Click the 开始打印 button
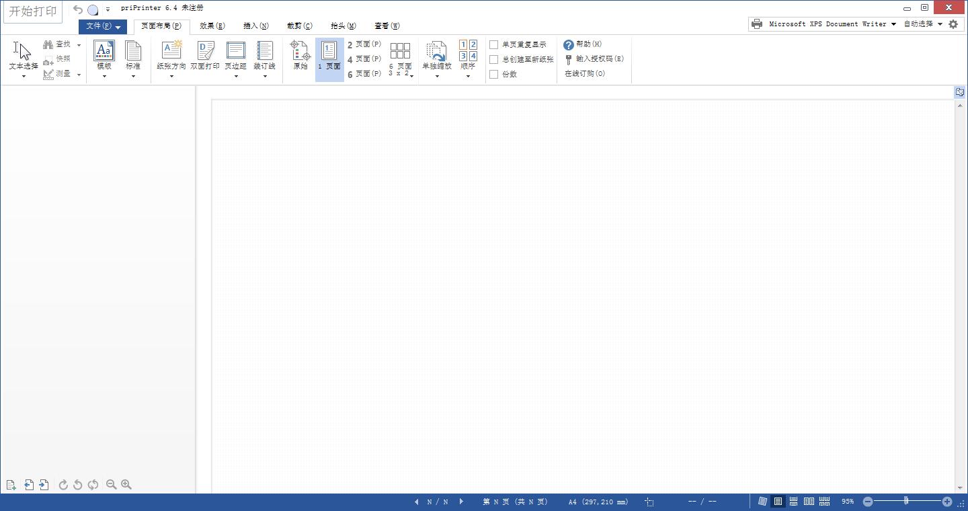The height and width of the screenshot is (511, 968). 32,11
